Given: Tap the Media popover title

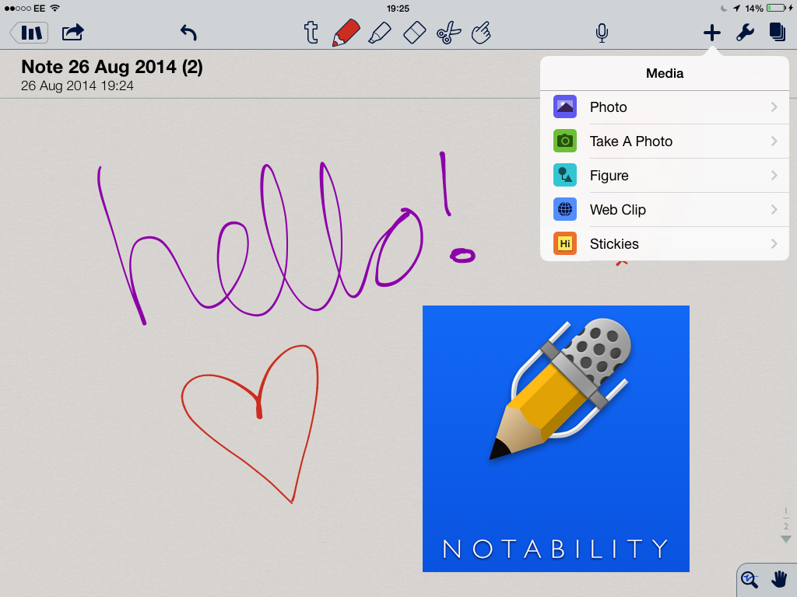Looking at the screenshot, I should [x=665, y=74].
